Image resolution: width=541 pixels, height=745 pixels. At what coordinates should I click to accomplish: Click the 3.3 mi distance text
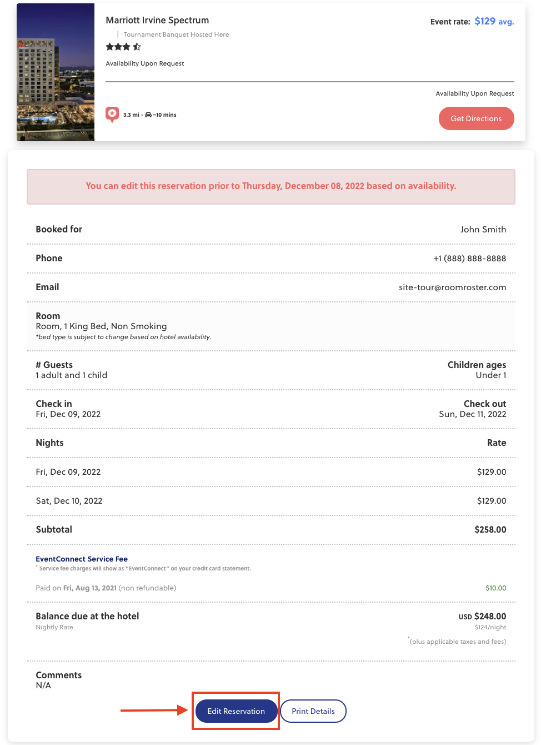(x=131, y=115)
